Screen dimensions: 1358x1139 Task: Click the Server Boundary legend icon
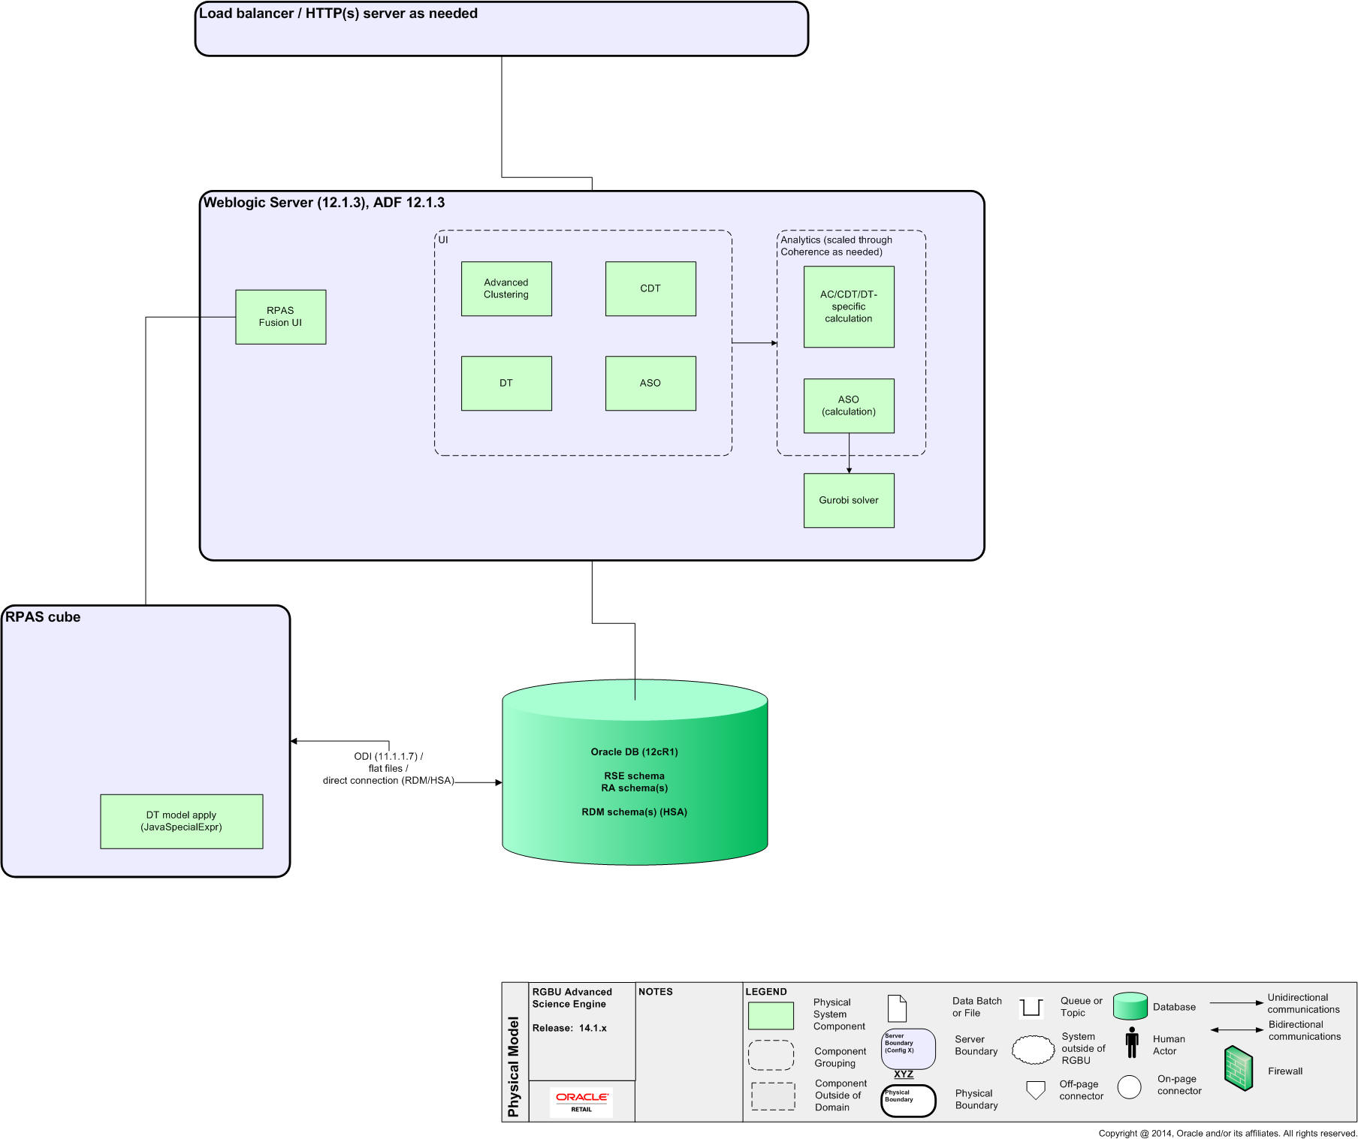click(x=908, y=1049)
